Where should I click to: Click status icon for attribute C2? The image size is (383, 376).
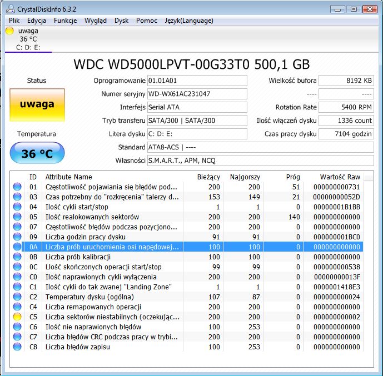tap(17, 297)
